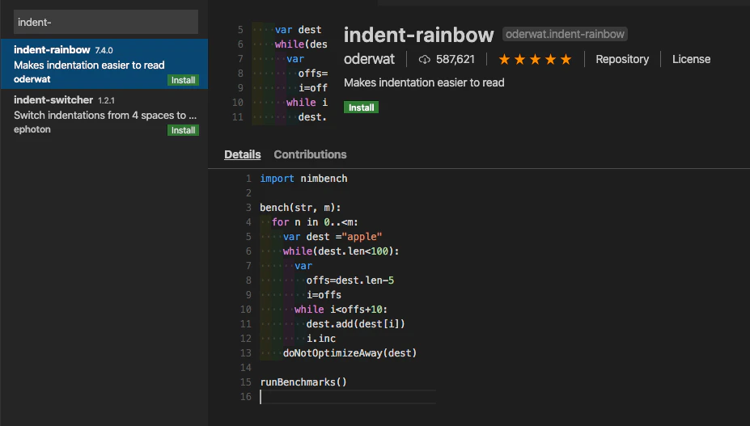Viewport: 750px width, 426px height.
Task: Click the 'for n in 0..<m:' line
Action: 315,221
